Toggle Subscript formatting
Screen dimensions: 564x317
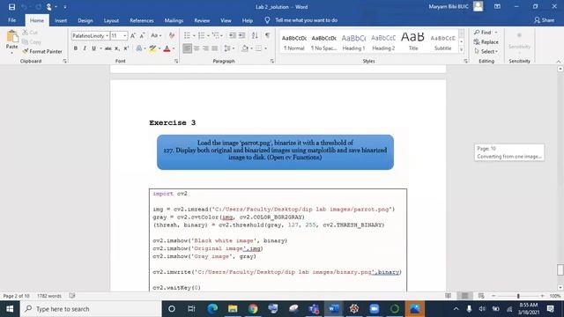pos(117,48)
